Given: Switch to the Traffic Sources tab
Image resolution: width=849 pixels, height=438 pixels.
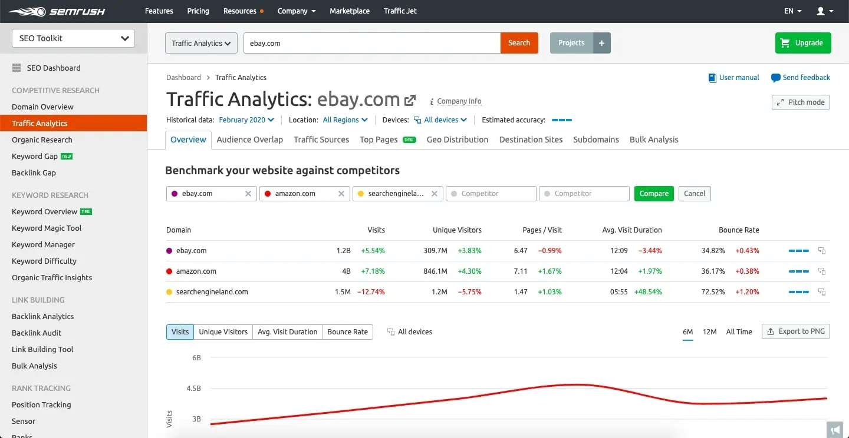Looking at the screenshot, I should tap(321, 140).
